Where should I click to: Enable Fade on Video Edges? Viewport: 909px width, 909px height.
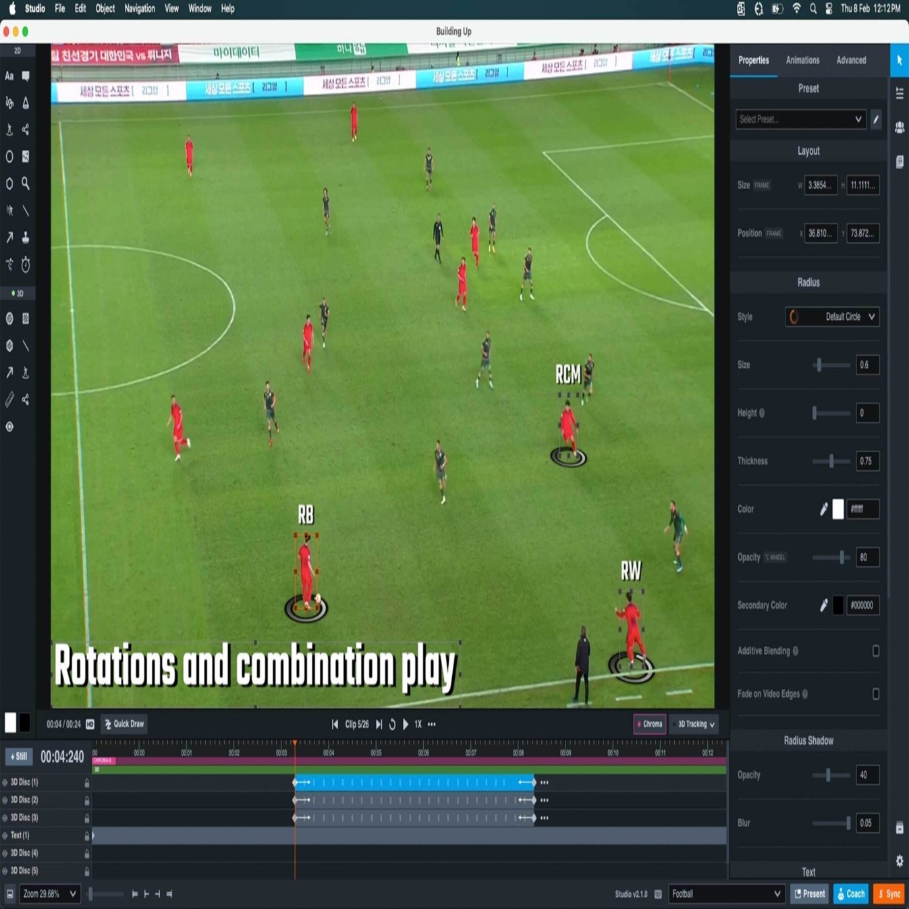[876, 693]
